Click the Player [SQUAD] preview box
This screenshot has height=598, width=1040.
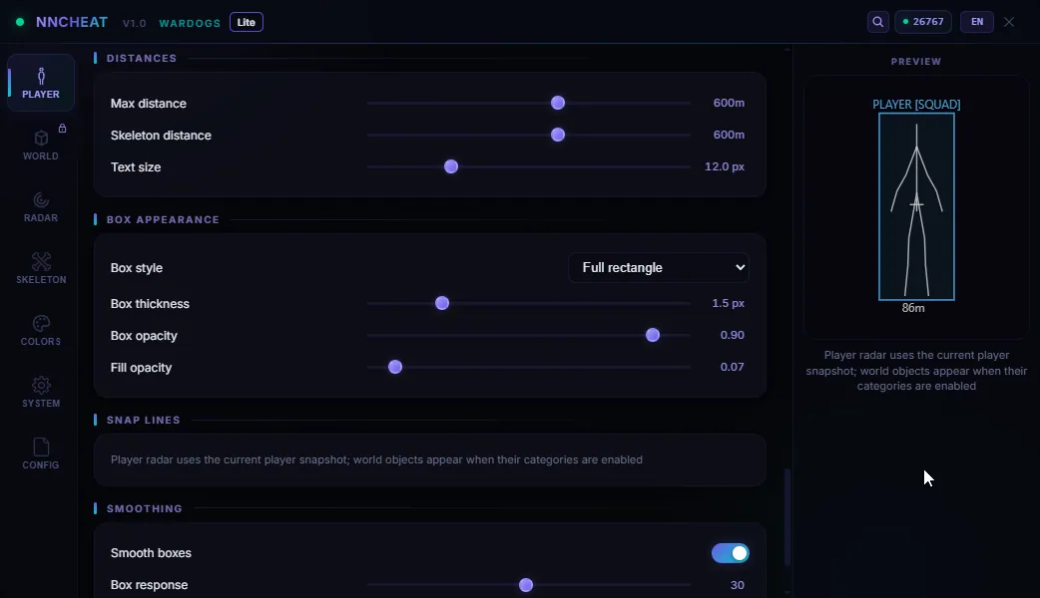pyautogui.click(x=916, y=206)
